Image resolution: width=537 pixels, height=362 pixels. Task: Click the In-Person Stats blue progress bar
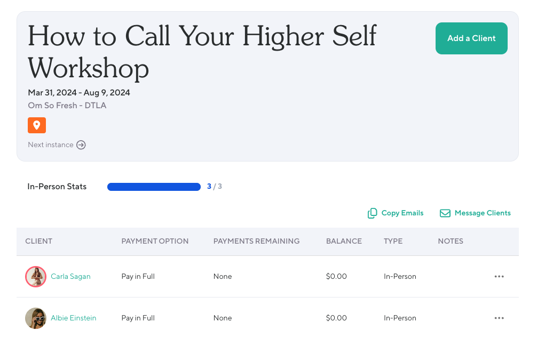pos(154,187)
